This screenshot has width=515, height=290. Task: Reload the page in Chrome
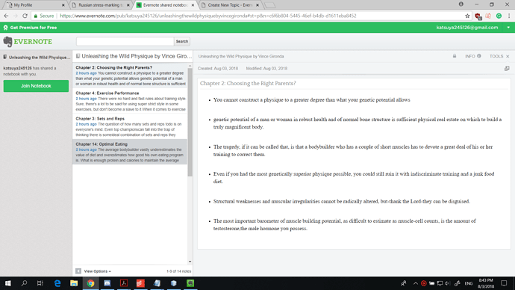(25, 16)
